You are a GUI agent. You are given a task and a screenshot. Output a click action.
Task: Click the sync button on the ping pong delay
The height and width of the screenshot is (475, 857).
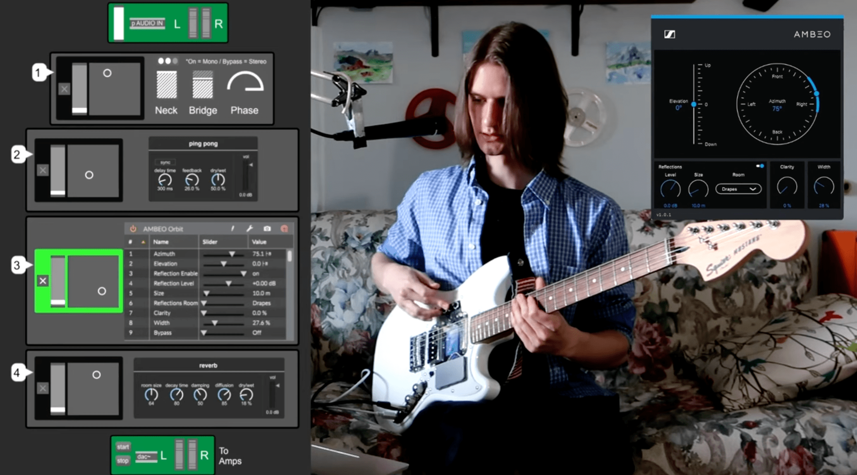click(x=164, y=162)
